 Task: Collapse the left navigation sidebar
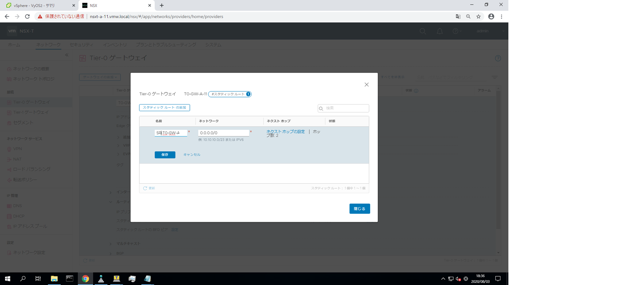(67, 55)
